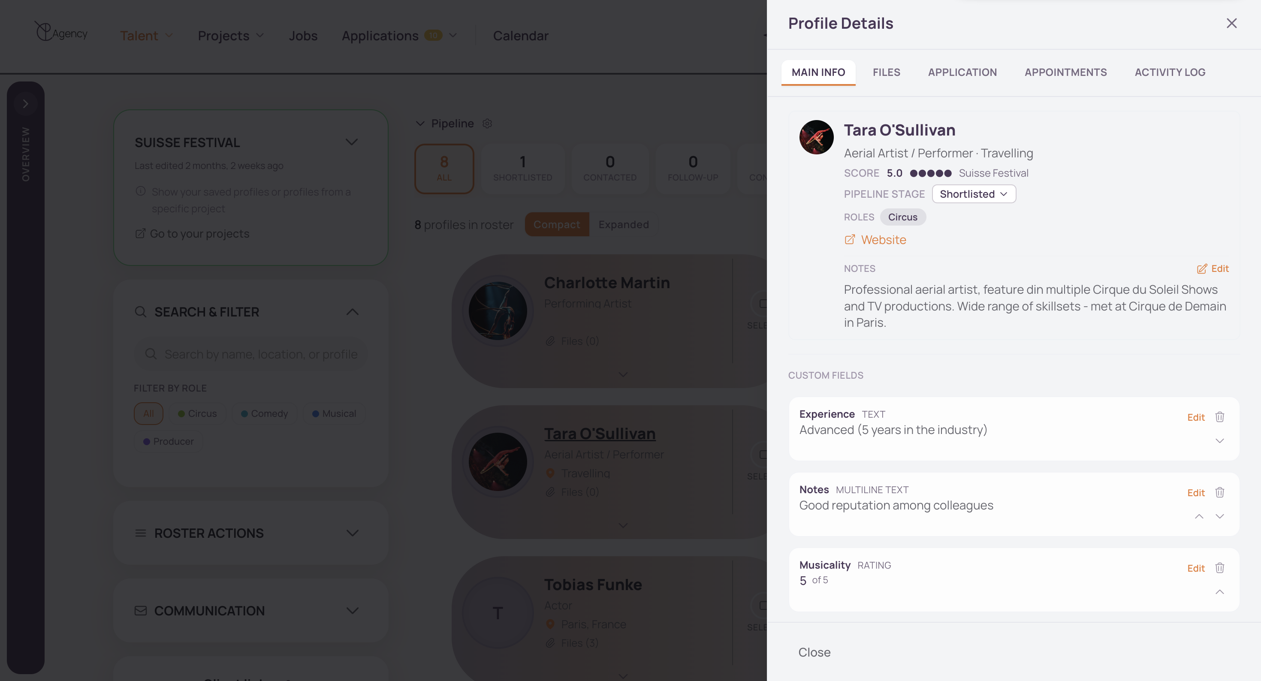Open the Activity Log tab

point(1170,72)
